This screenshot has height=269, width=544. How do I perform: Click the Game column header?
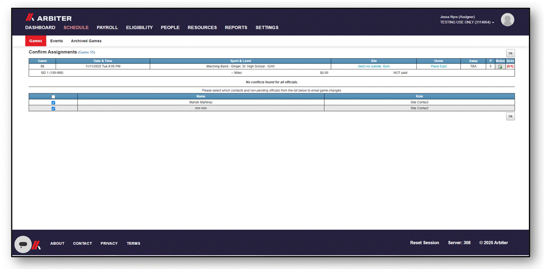click(42, 61)
